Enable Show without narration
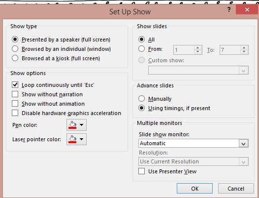Image resolution: width=259 pixels, height=198 pixels. (15, 94)
